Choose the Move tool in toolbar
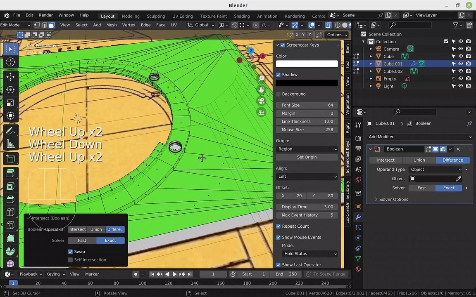476x297 pixels. coord(10,77)
